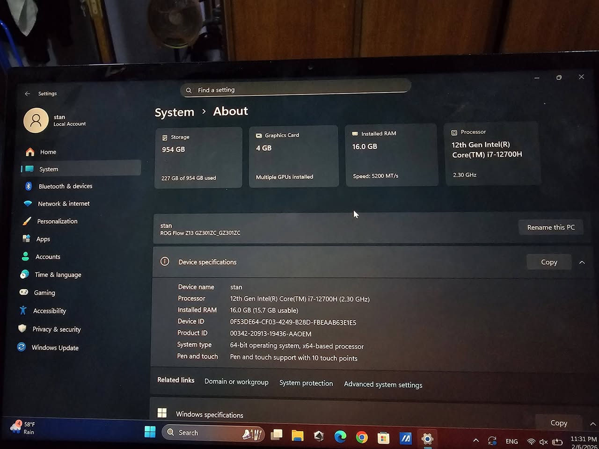599x449 pixels.
Task: Launch Microsoft Edge from the taskbar
Action: pyautogui.click(x=340, y=436)
